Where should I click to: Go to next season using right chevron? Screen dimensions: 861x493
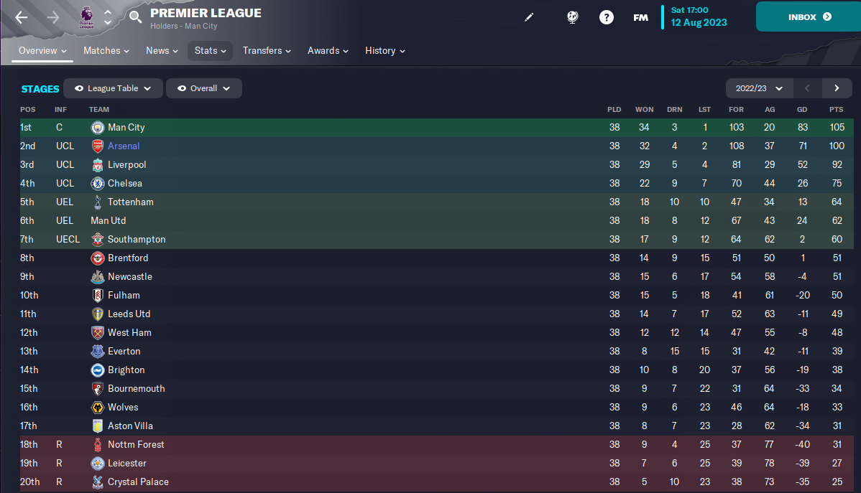point(837,88)
